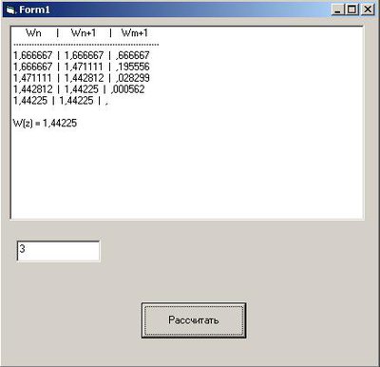380x367 pixels.
Task: Click value 1,471111 in second row
Action: pos(84,67)
